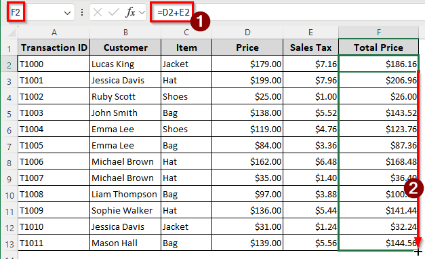This screenshot has height=259, width=425.
Task: Select the $4.76 sales tax cell
Action: 310,129
